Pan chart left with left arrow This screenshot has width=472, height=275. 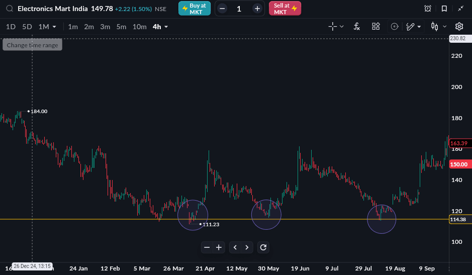235,247
